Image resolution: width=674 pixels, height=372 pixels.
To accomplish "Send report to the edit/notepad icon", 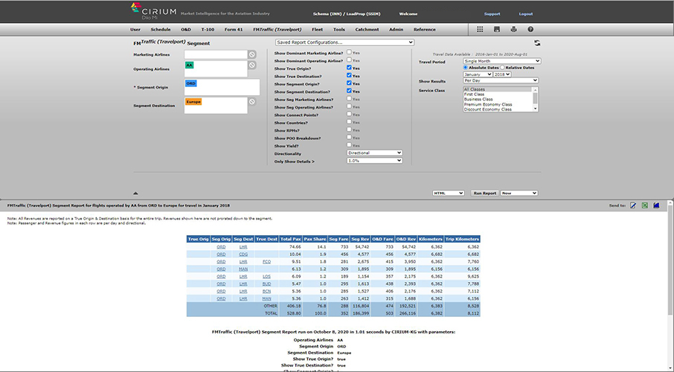I will (633, 205).
